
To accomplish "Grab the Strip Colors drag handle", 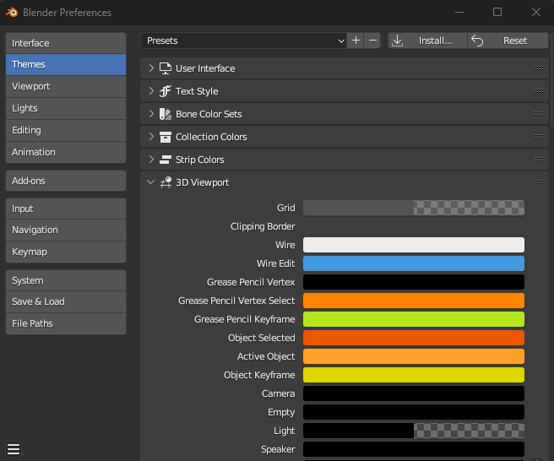I will pos(539,160).
